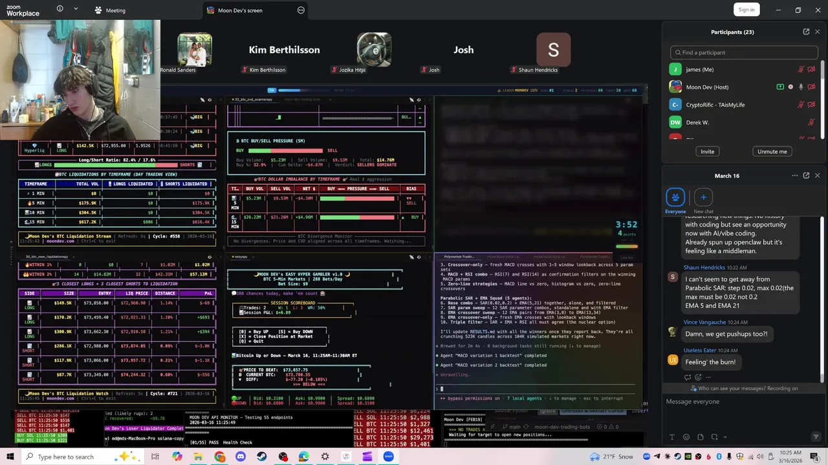Click the Windows taskbar search box

[x=84, y=457]
